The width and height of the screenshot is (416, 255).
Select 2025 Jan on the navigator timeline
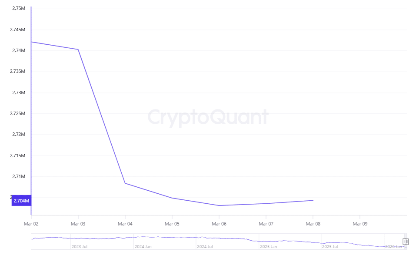pos(268,246)
